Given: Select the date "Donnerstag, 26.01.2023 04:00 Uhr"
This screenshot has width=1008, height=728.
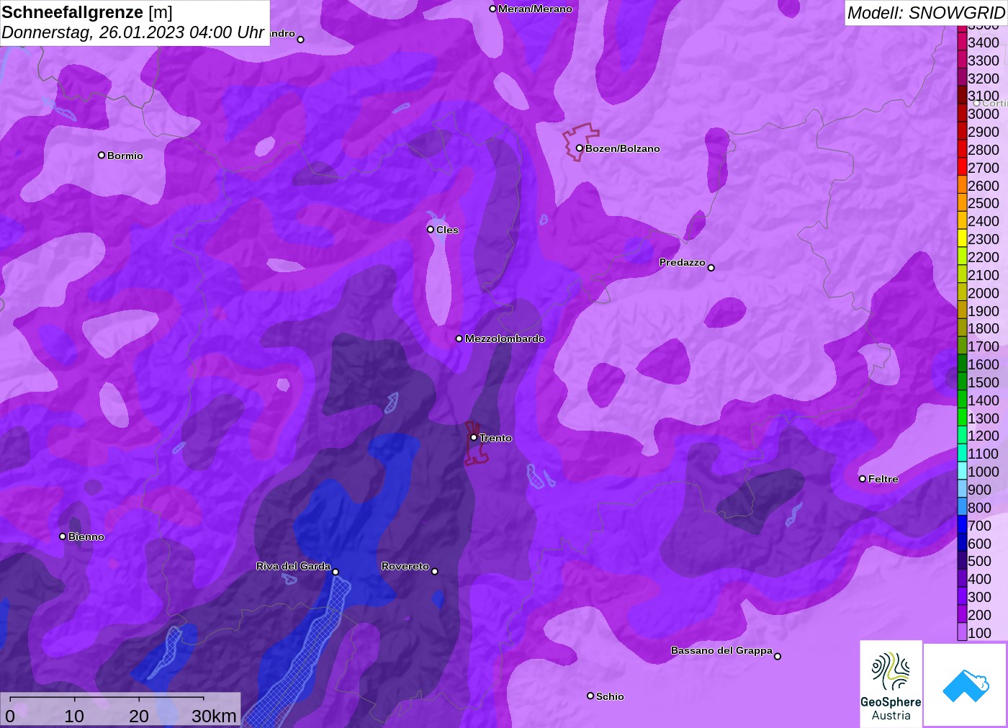Looking at the screenshot, I should (133, 32).
